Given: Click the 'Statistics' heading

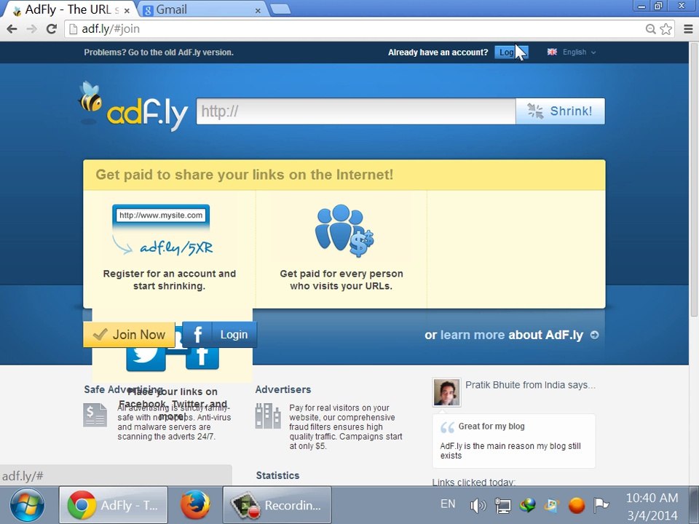Looking at the screenshot, I should [x=277, y=475].
